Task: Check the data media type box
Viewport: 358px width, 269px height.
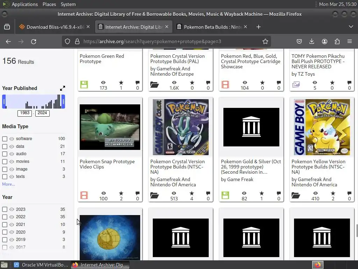Action: 5,146
